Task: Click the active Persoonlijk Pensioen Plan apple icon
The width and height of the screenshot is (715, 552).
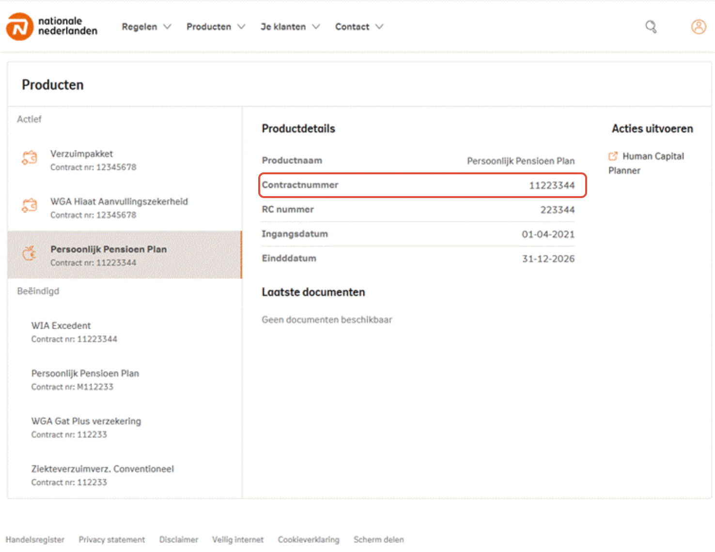Action: [30, 253]
